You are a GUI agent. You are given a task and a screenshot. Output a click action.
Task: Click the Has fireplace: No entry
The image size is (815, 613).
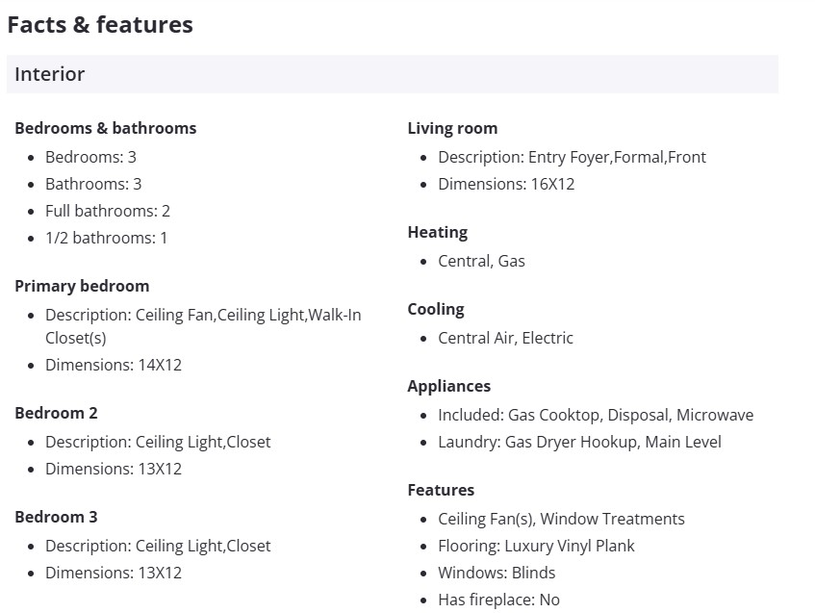pyautogui.click(x=498, y=600)
